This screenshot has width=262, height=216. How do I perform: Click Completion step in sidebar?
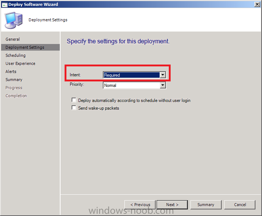pyautogui.click(x=16, y=96)
